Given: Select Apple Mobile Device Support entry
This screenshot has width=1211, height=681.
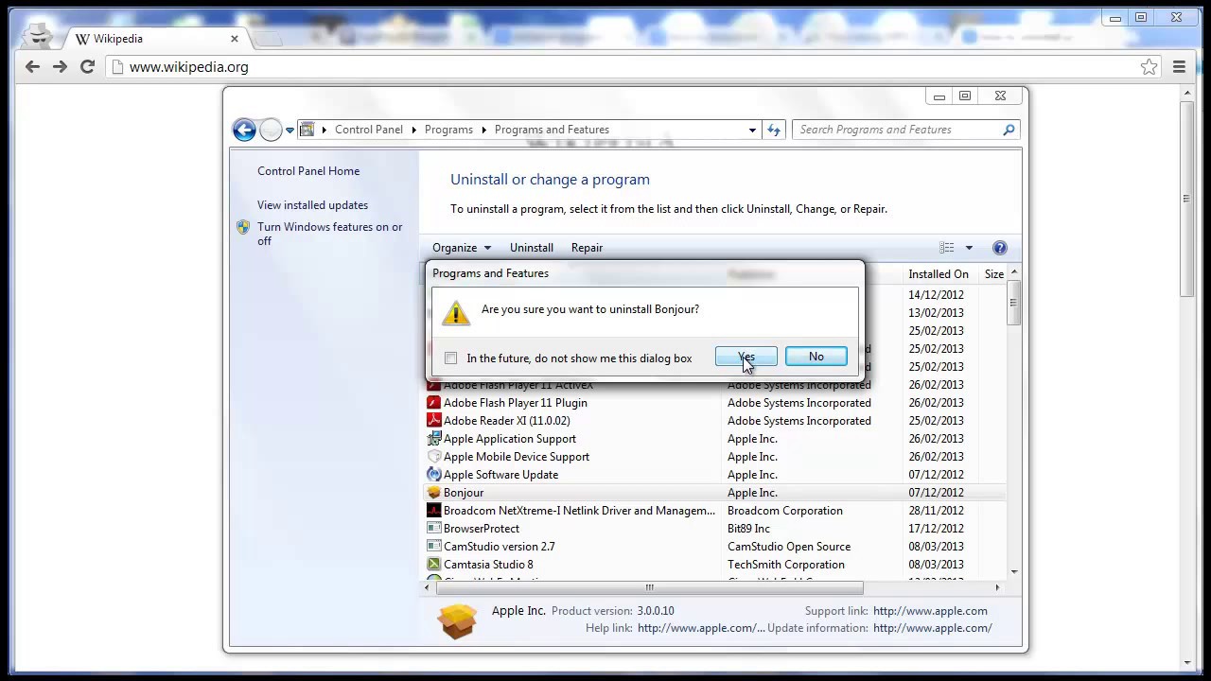Looking at the screenshot, I should pos(714,457).
